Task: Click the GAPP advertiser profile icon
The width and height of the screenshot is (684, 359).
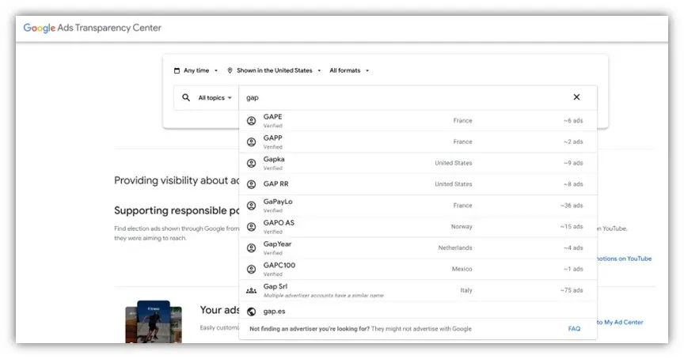Action: click(251, 142)
